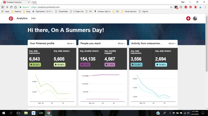Click the browser home icon

click(16, 7)
